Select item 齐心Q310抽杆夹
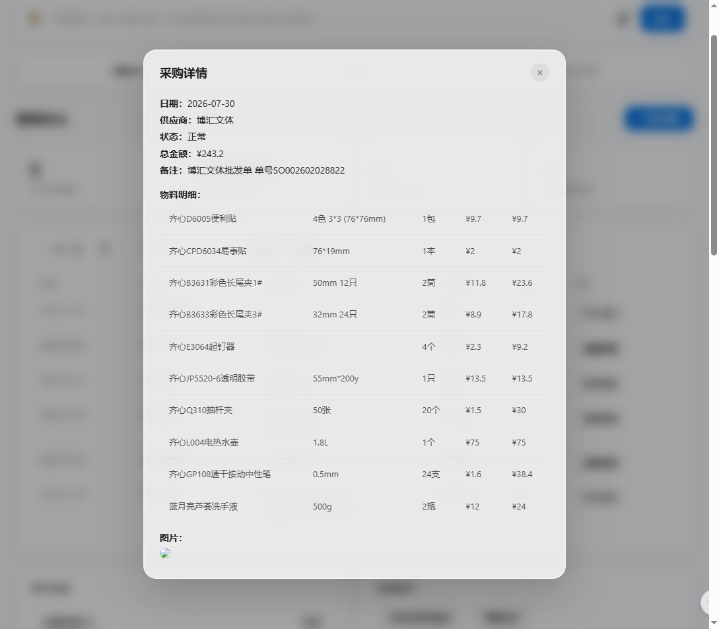Screen dimensions: 719x629 pyautogui.click(x=201, y=410)
